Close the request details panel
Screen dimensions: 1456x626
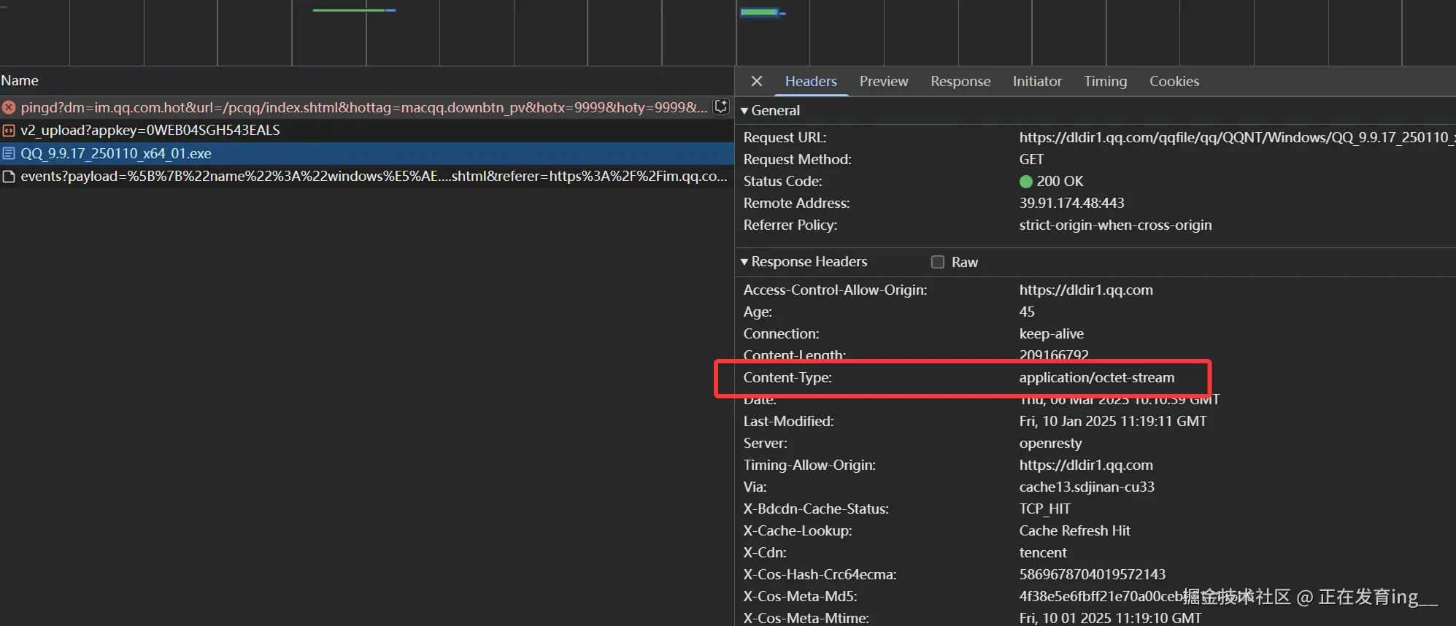(757, 81)
